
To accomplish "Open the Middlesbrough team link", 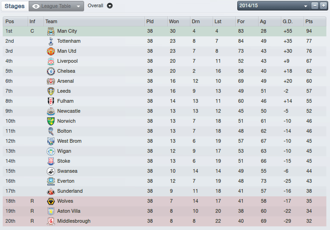I will coord(74,221).
